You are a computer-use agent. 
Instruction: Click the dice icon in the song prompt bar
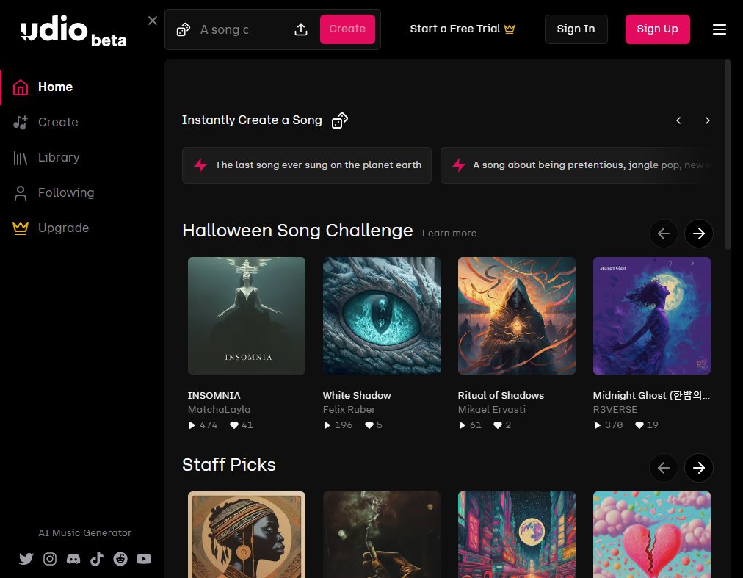click(184, 29)
